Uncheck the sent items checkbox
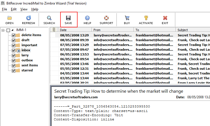This screenshot has height=126, width=210. click(13, 66)
